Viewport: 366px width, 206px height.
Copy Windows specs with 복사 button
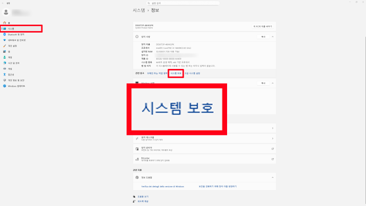(x=264, y=83)
